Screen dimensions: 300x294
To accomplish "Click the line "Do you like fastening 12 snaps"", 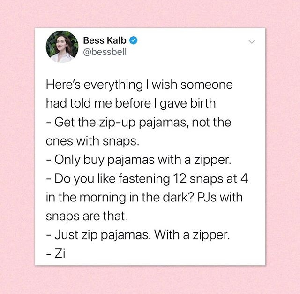I will tap(139, 178).
